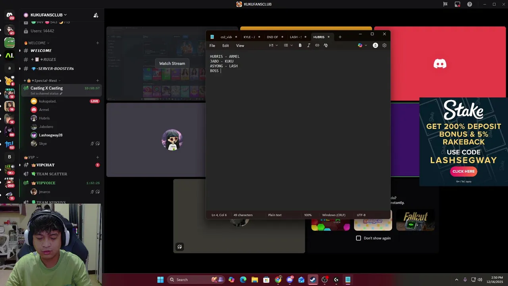The width and height of the screenshot is (508, 286).
Task: Select user Lashsegway28 in voice channel
Action: 65,135
